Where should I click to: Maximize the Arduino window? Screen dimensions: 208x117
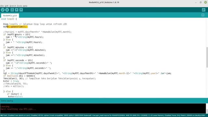point(201,2)
